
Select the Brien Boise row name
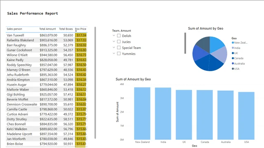point(15,144)
